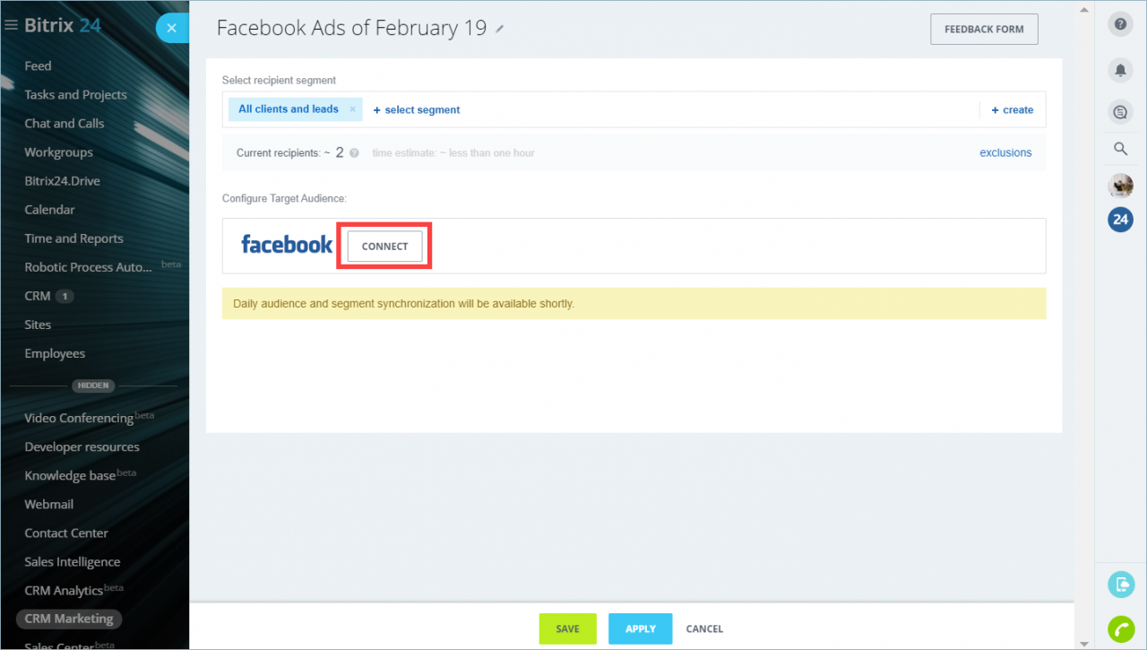This screenshot has height=650, width=1147.
Task: Open the Feedback Form
Action: click(x=984, y=29)
